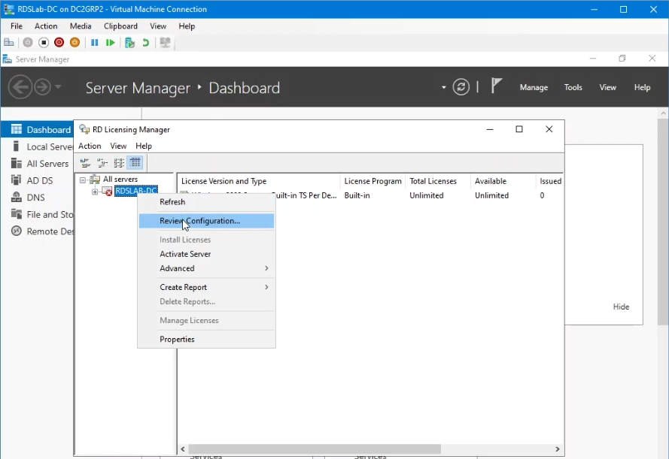This screenshot has height=459, width=669.
Task: Click the Pause VM toolbar icon
Action: pyautogui.click(x=95, y=43)
